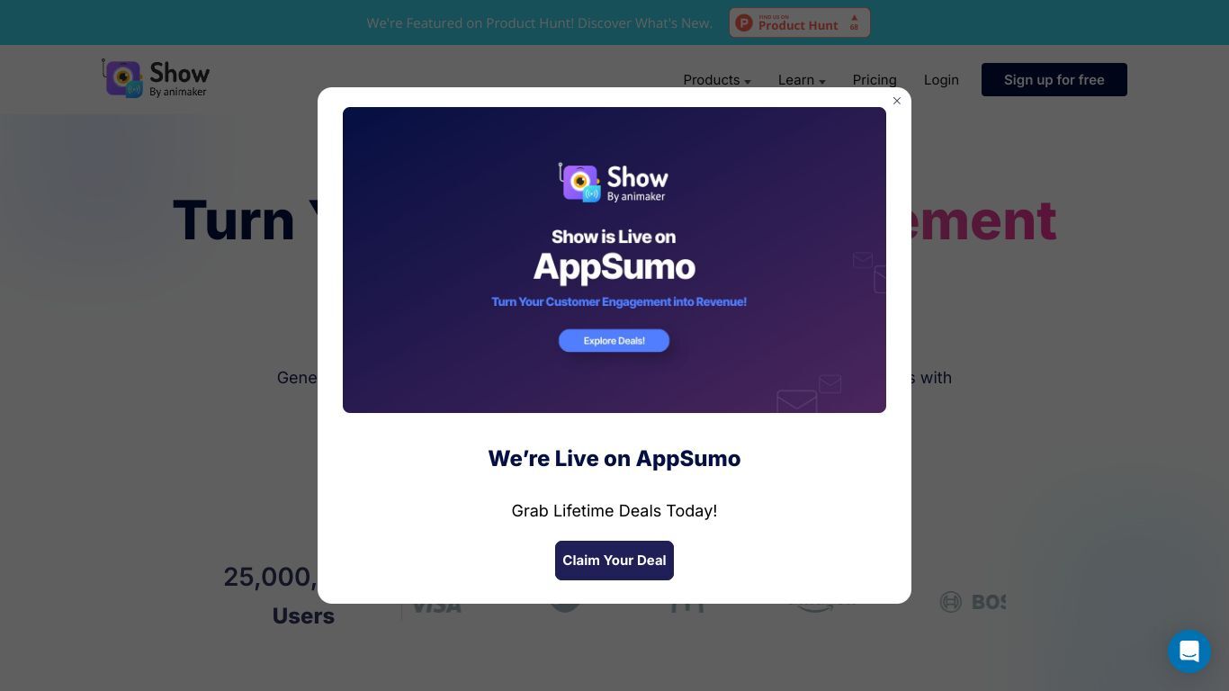
Task: Expand the Learn dropdown menu
Action: tap(802, 80)
